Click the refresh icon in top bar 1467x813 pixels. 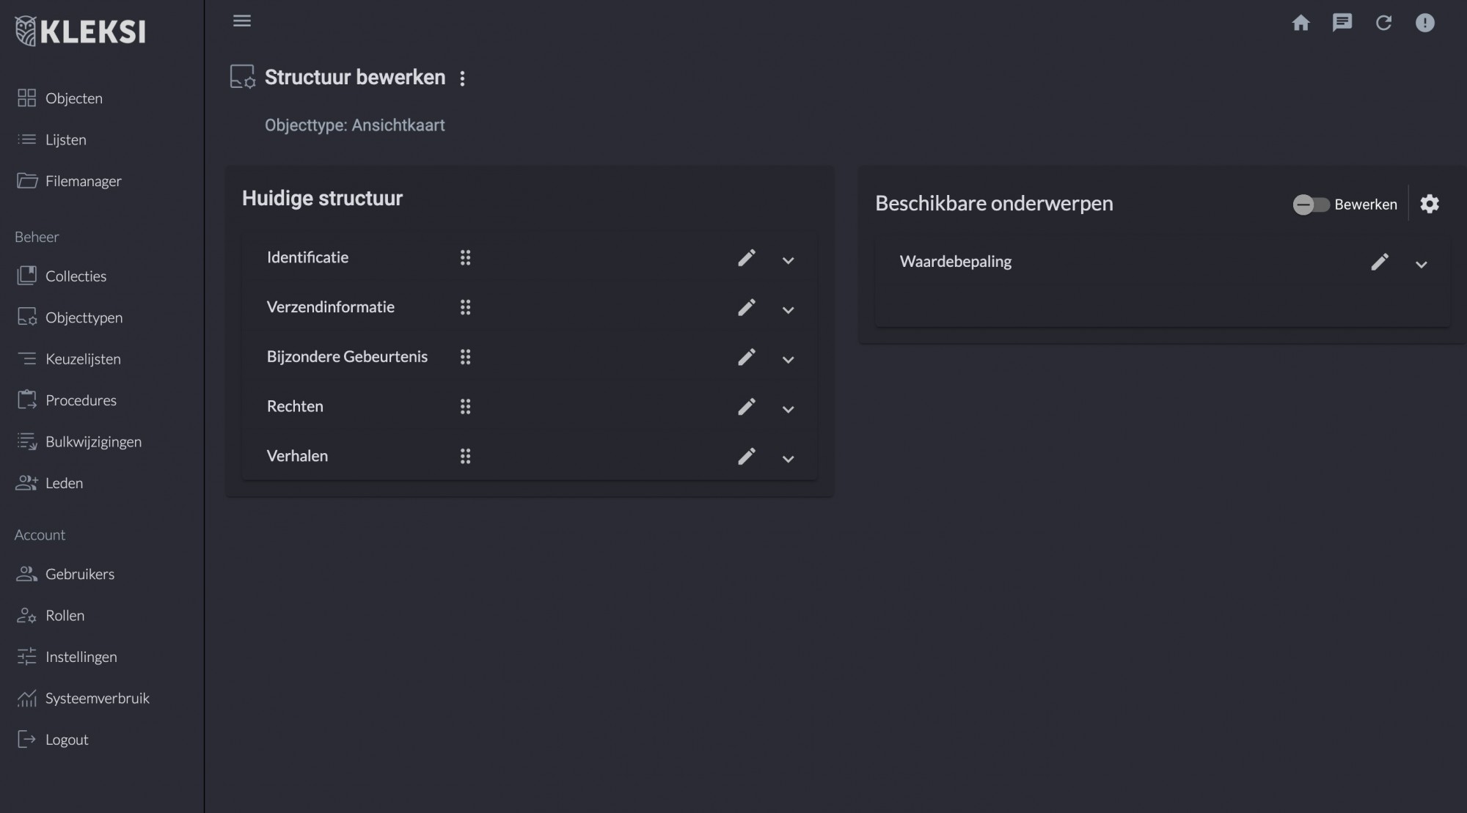click(1382, 22)
